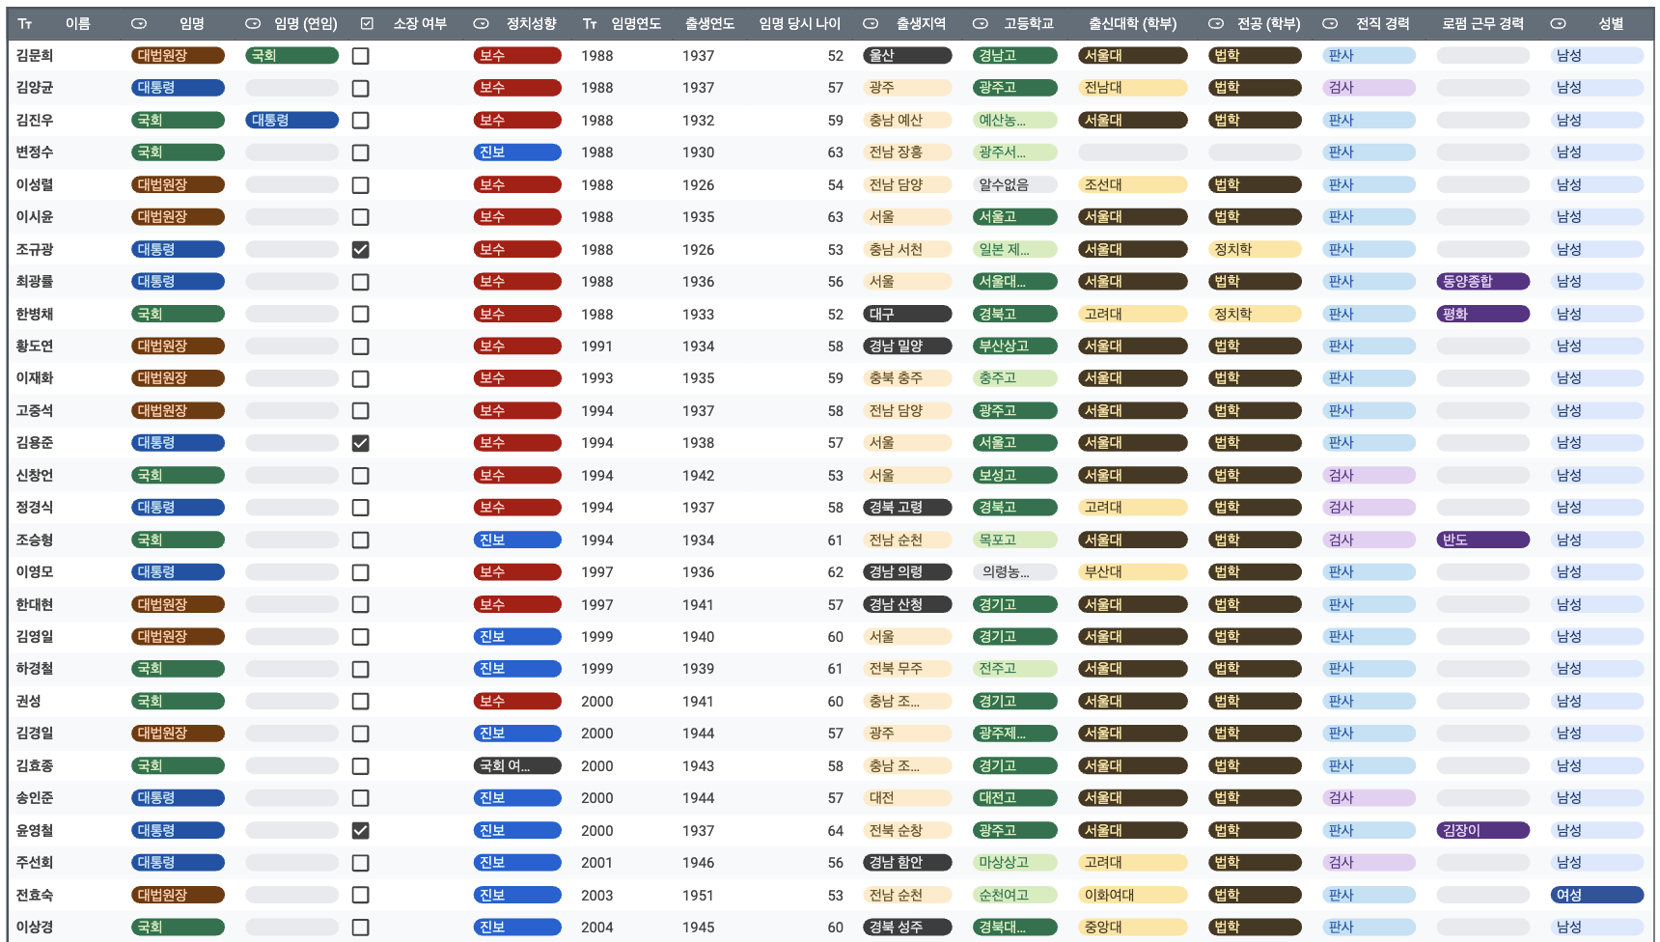Select the name cell 주선회
Image resolution: width=1660 pixels, height=942 pixels.
[x=35, y=862]
